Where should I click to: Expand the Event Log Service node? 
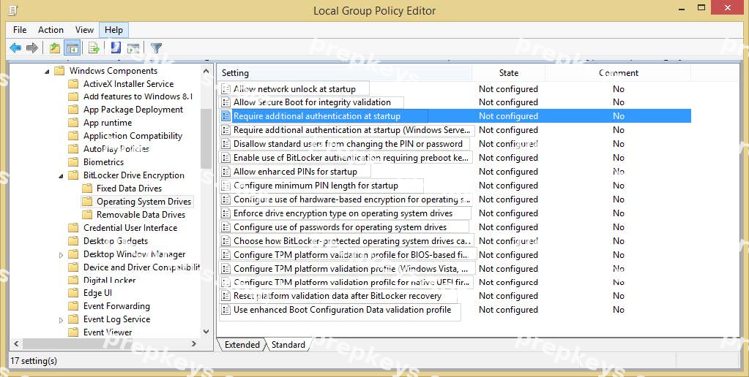click(61, 320)
